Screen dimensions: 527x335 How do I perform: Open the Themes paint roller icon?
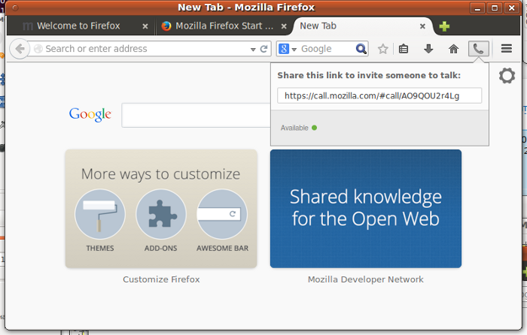pyautogui.click(x=100, y=214)
